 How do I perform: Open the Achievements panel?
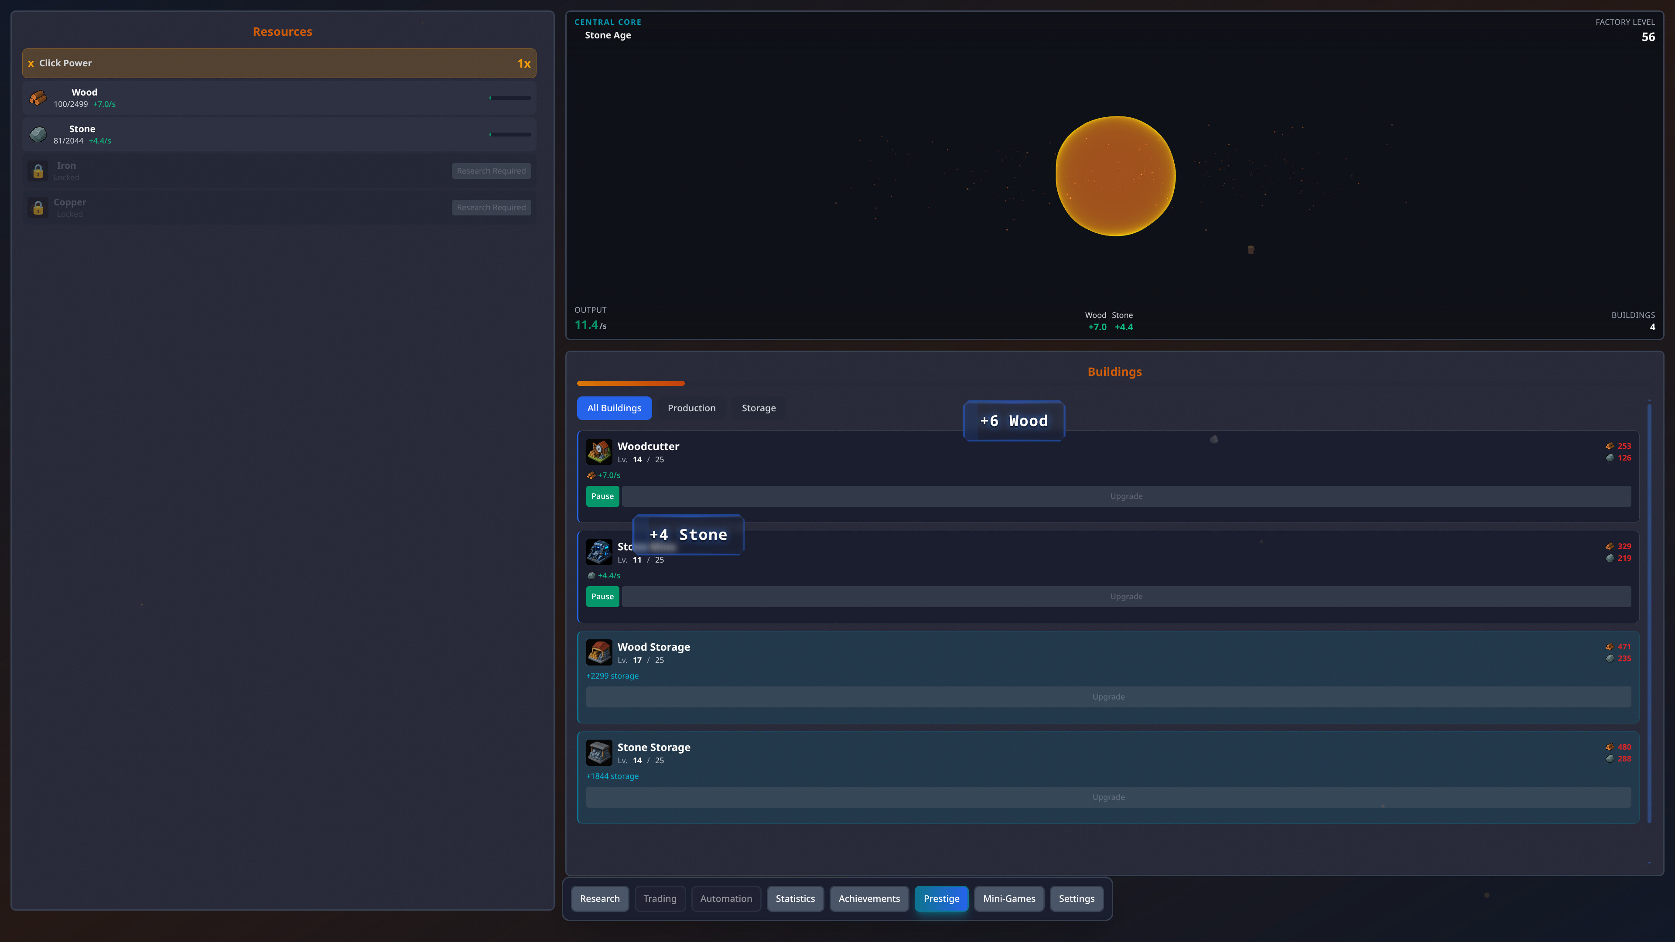(869, 898)
